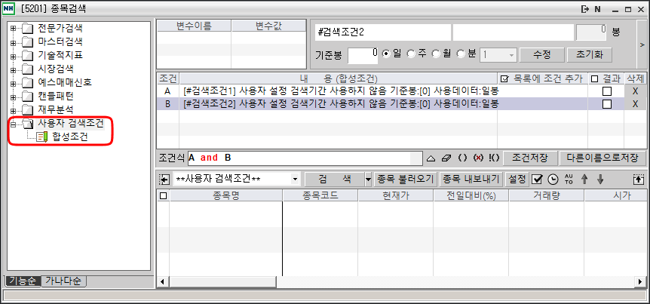Click the 종목 불러오기 button
The width and height of the screenshot is (650, 304).
coord(405,180)
